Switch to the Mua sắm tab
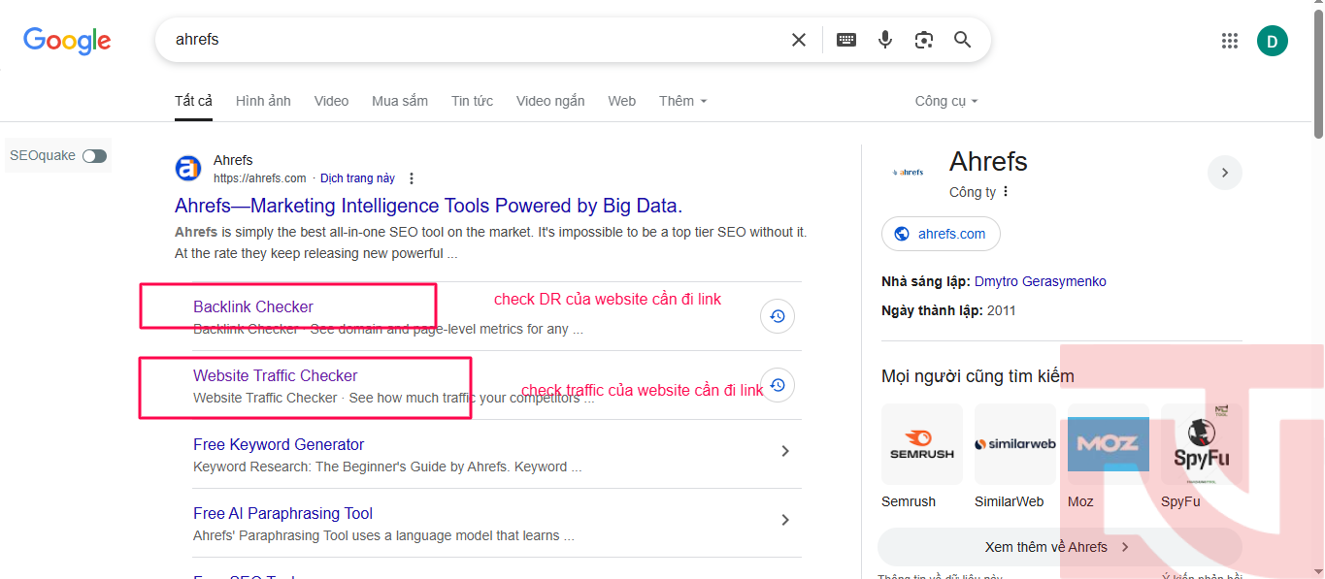 tap(400, 101)
